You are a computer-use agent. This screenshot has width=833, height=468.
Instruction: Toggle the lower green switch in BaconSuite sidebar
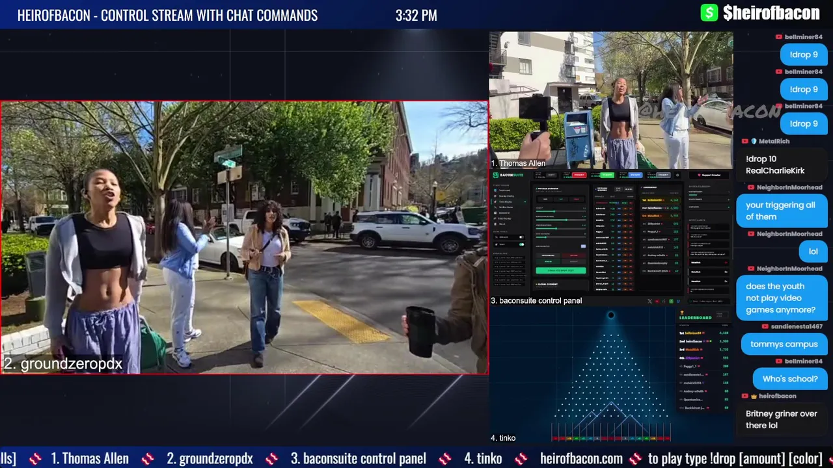[x=521, y=244]
